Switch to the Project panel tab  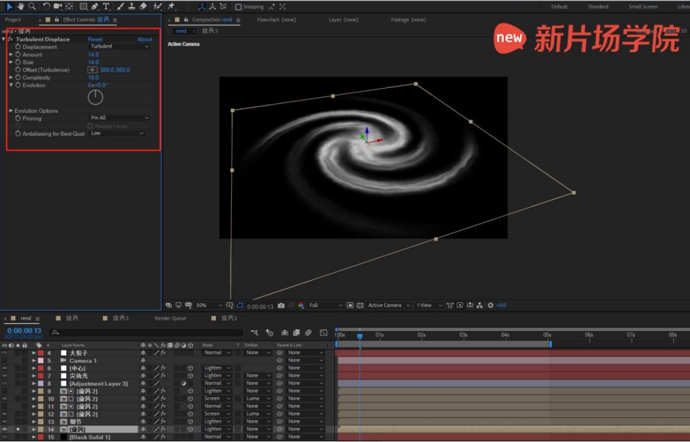coord(13,20)
